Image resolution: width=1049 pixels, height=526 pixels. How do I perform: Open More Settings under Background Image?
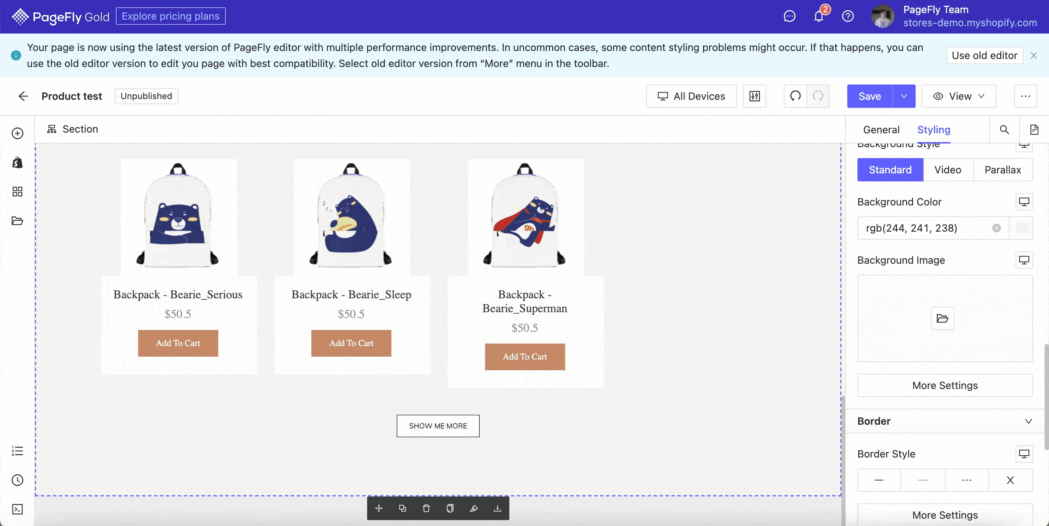coord(945,385)
